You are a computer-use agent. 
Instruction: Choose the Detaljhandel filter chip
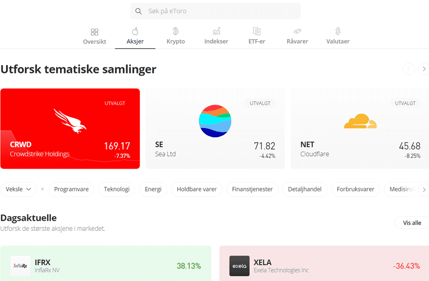[305, 189]
